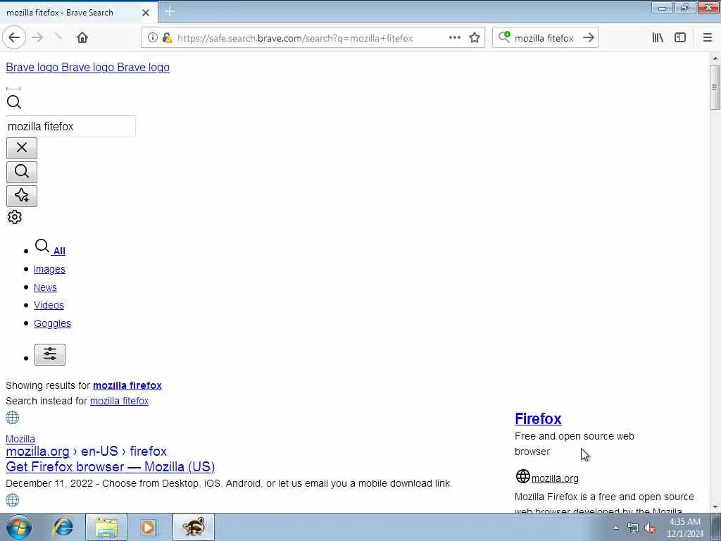This screenshot has width=721, height=541.
Task: Visit mozilla.org link in infobox
Action: pyautogui.click(x=555, y=478)
